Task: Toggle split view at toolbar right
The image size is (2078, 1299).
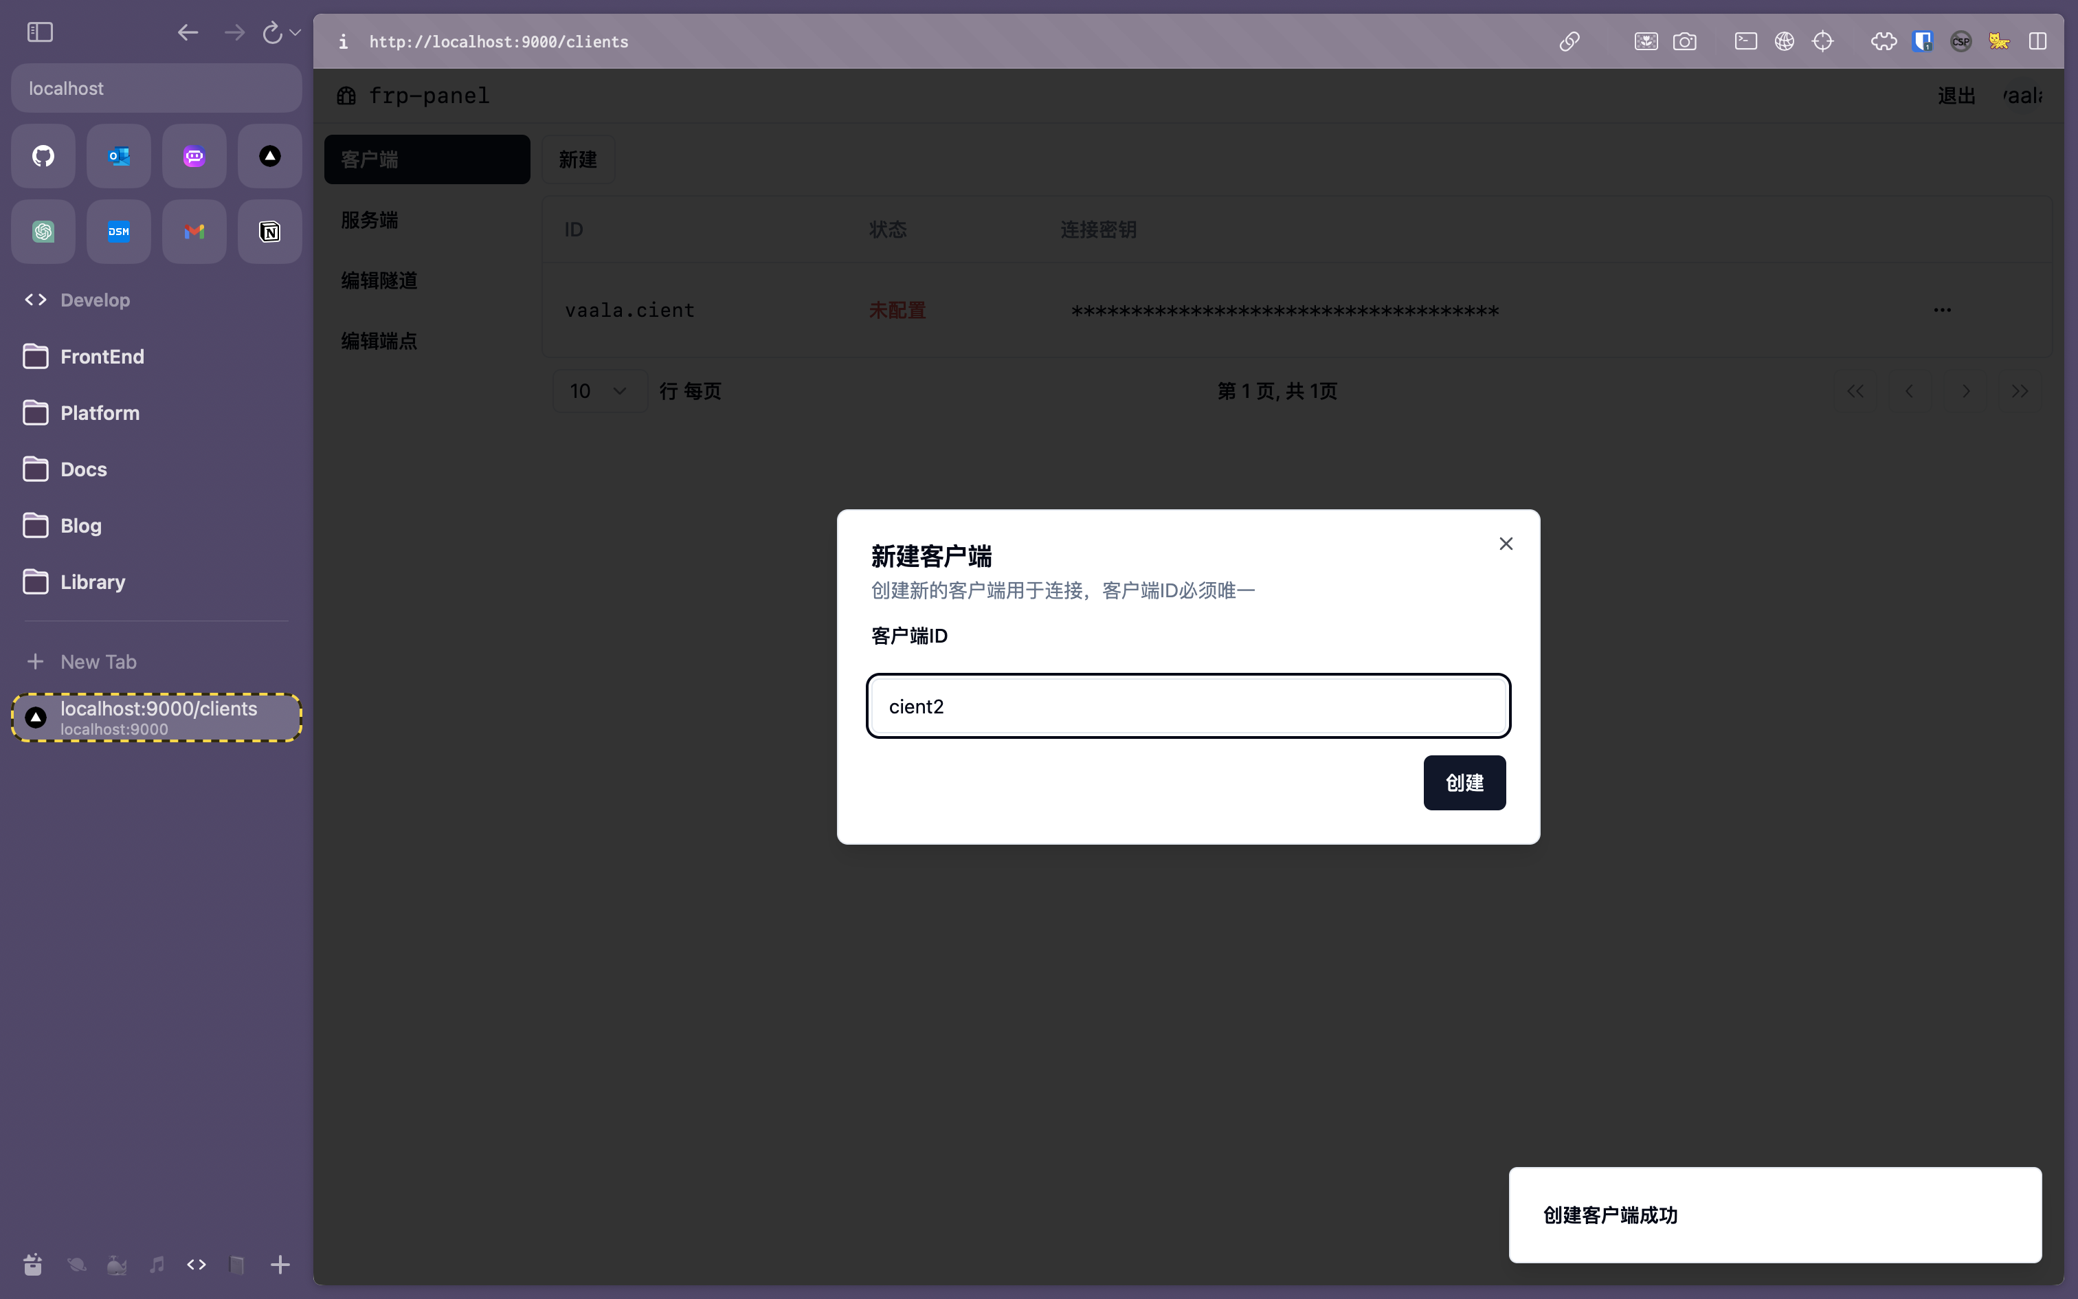Action: click(2037, 41)
